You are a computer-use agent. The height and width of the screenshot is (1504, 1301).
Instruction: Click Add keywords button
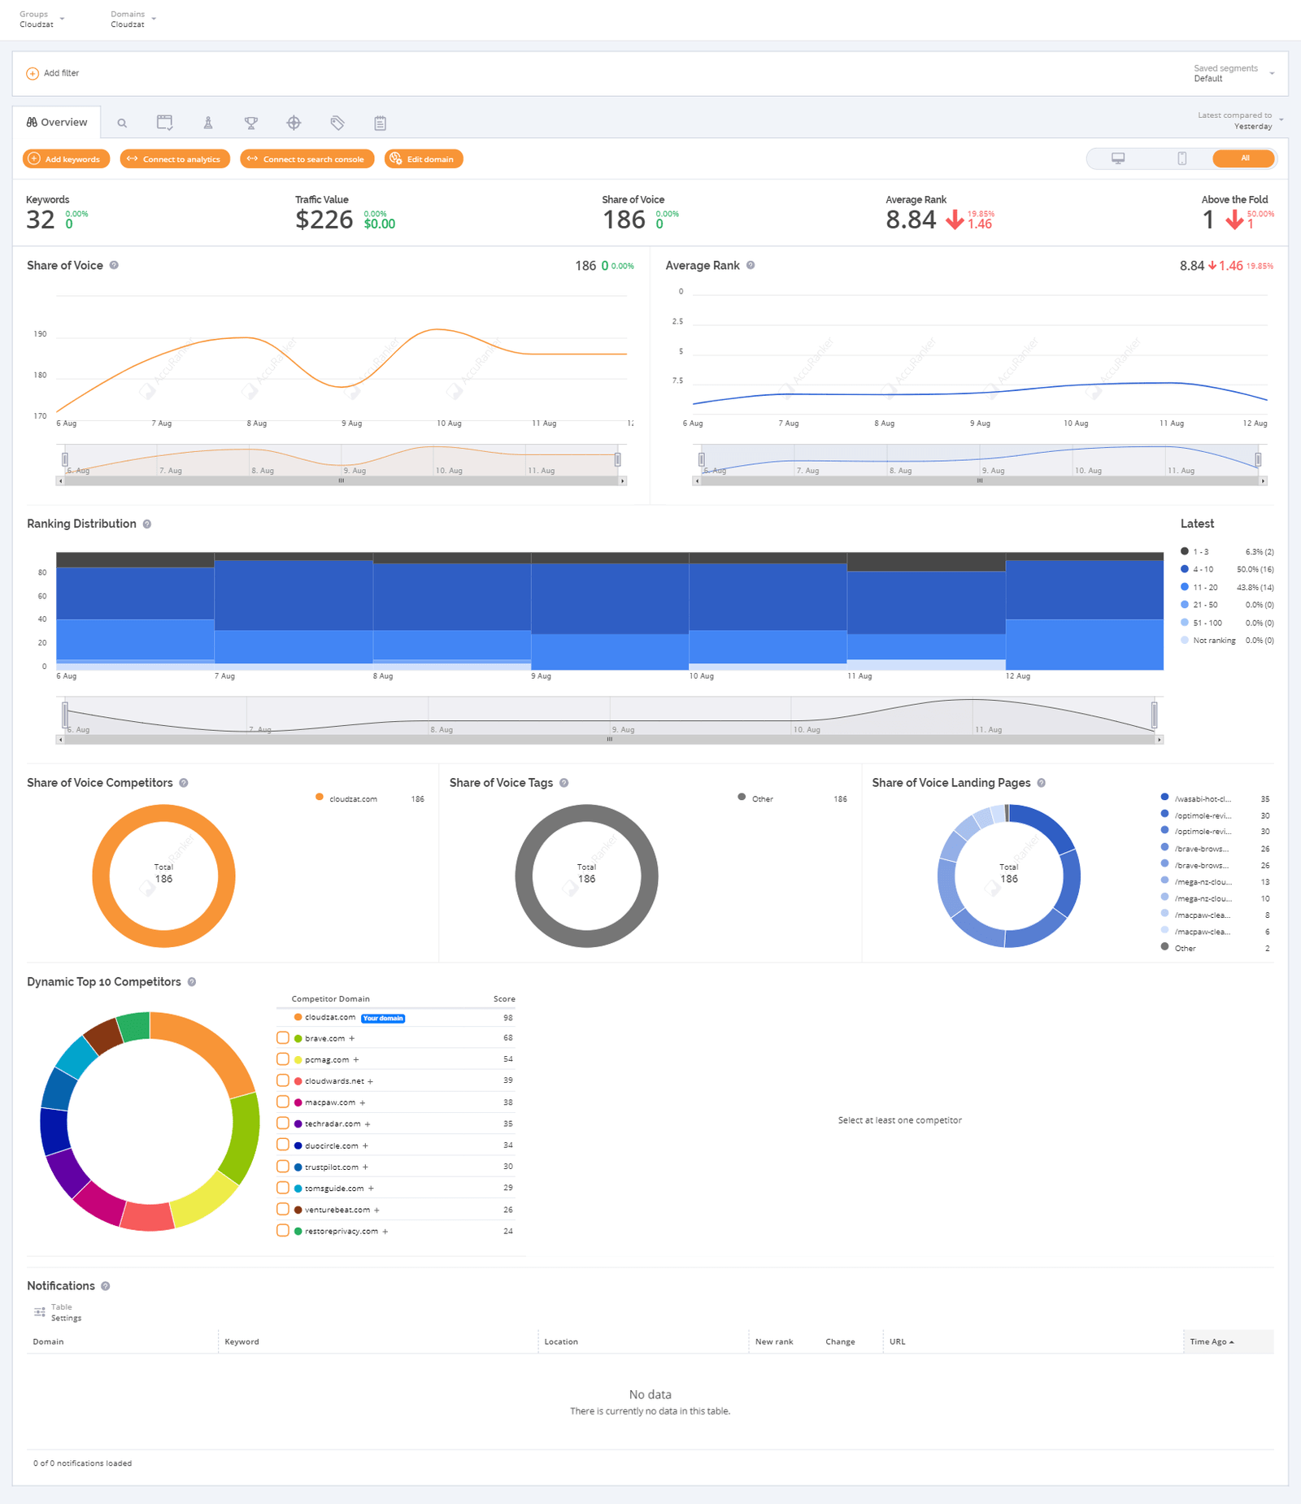[66, 159]
